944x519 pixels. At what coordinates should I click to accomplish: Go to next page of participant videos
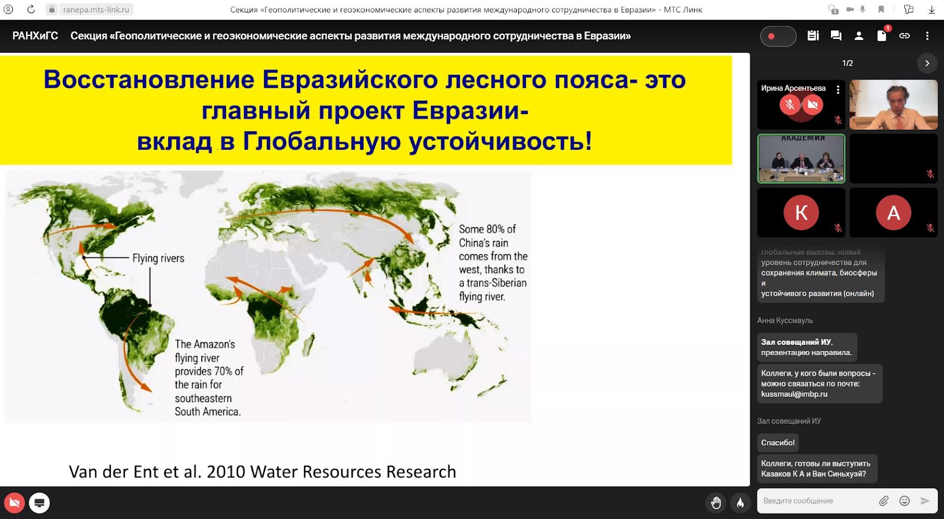(x=927, y=63)
